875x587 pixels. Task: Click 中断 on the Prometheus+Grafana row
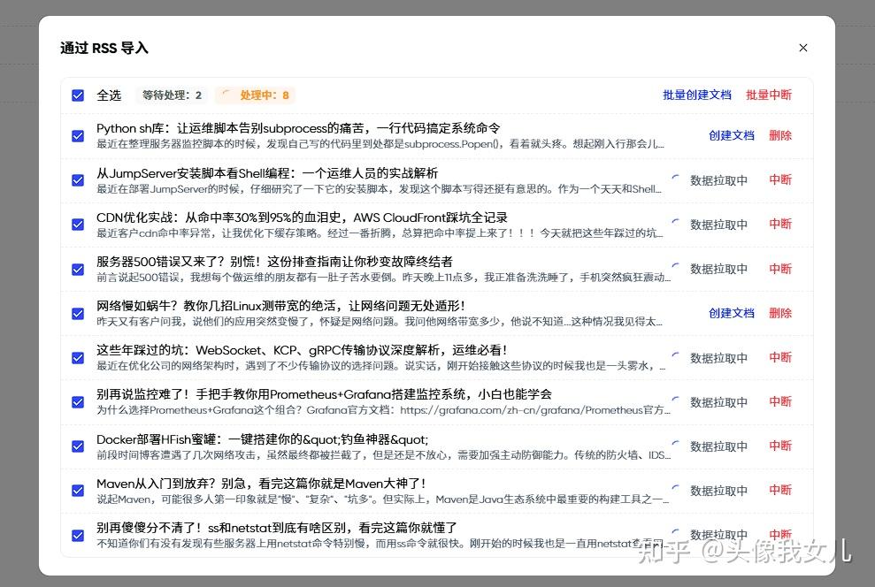pos(779,401)
